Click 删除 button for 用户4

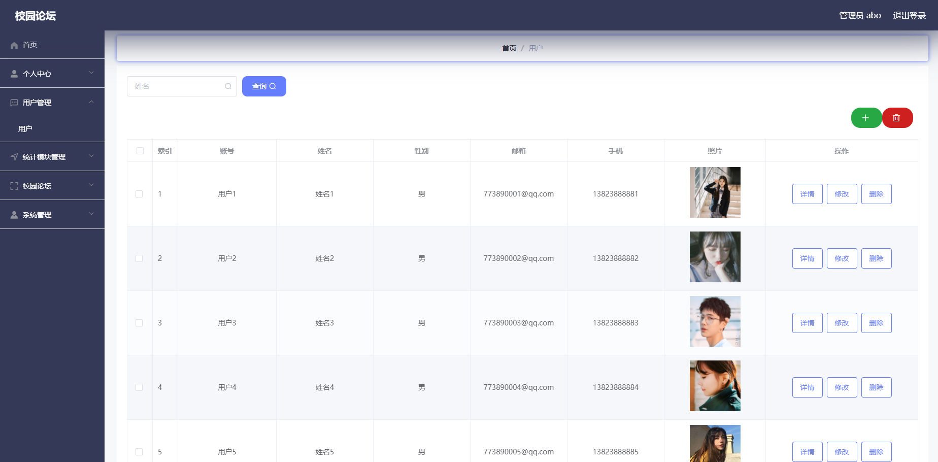877,387
